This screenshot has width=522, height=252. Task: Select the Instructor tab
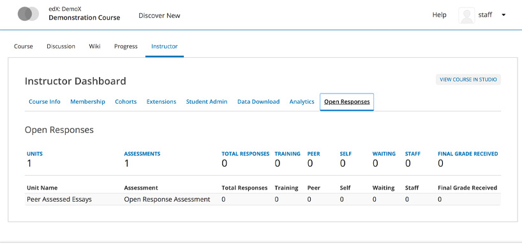165,46
